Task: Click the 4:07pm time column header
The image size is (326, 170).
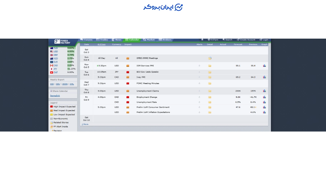Action: pyautogui.click(x=101, y=44)
